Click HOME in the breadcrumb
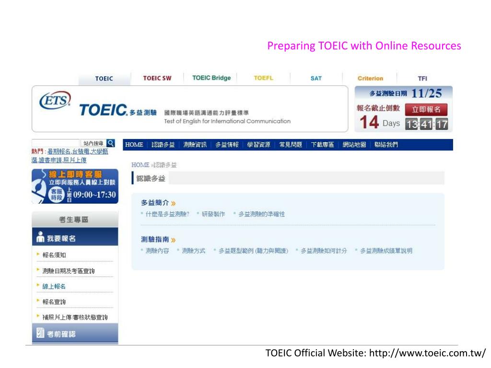The height and width of the screenshot is (368, 491). 140,165
